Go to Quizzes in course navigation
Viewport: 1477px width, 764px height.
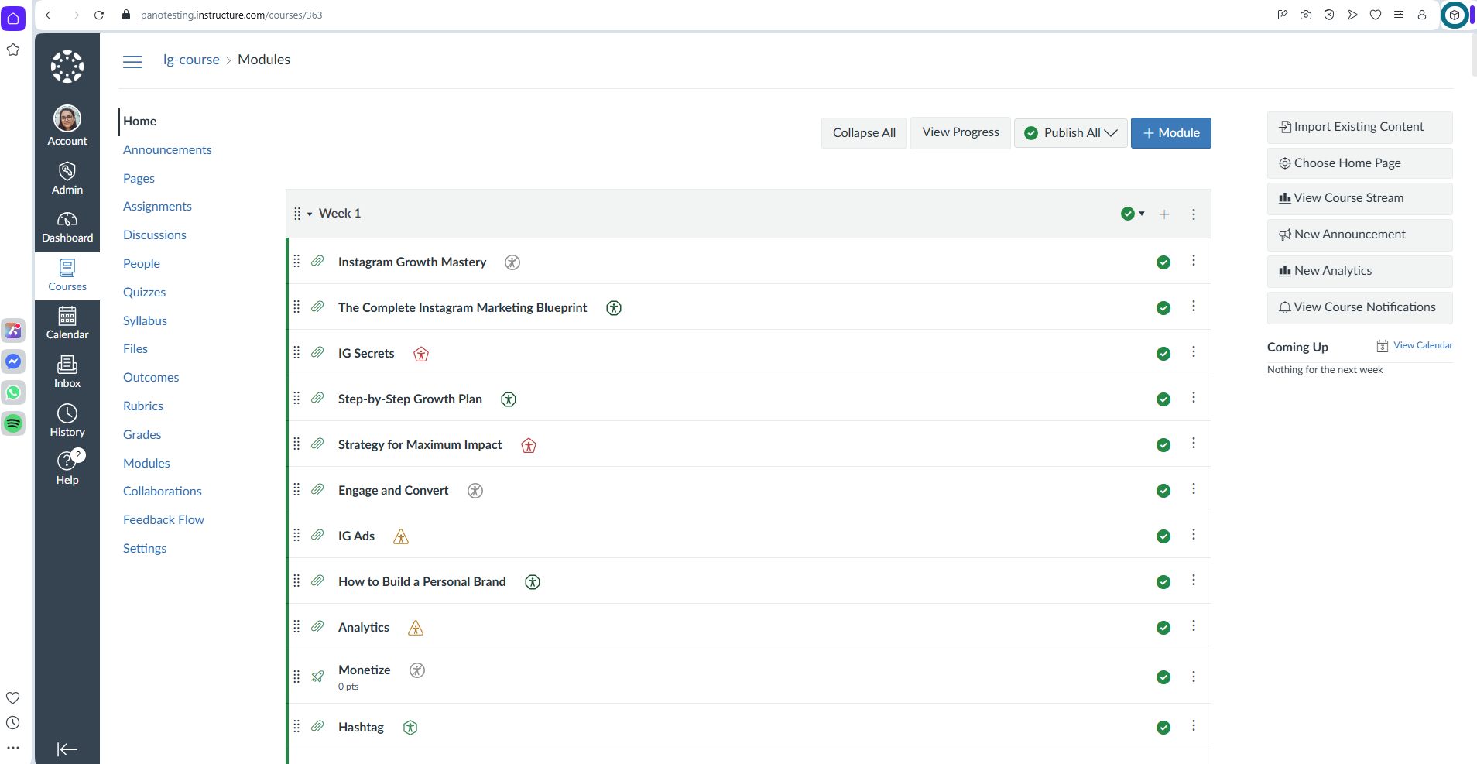[x=144, y=293]
